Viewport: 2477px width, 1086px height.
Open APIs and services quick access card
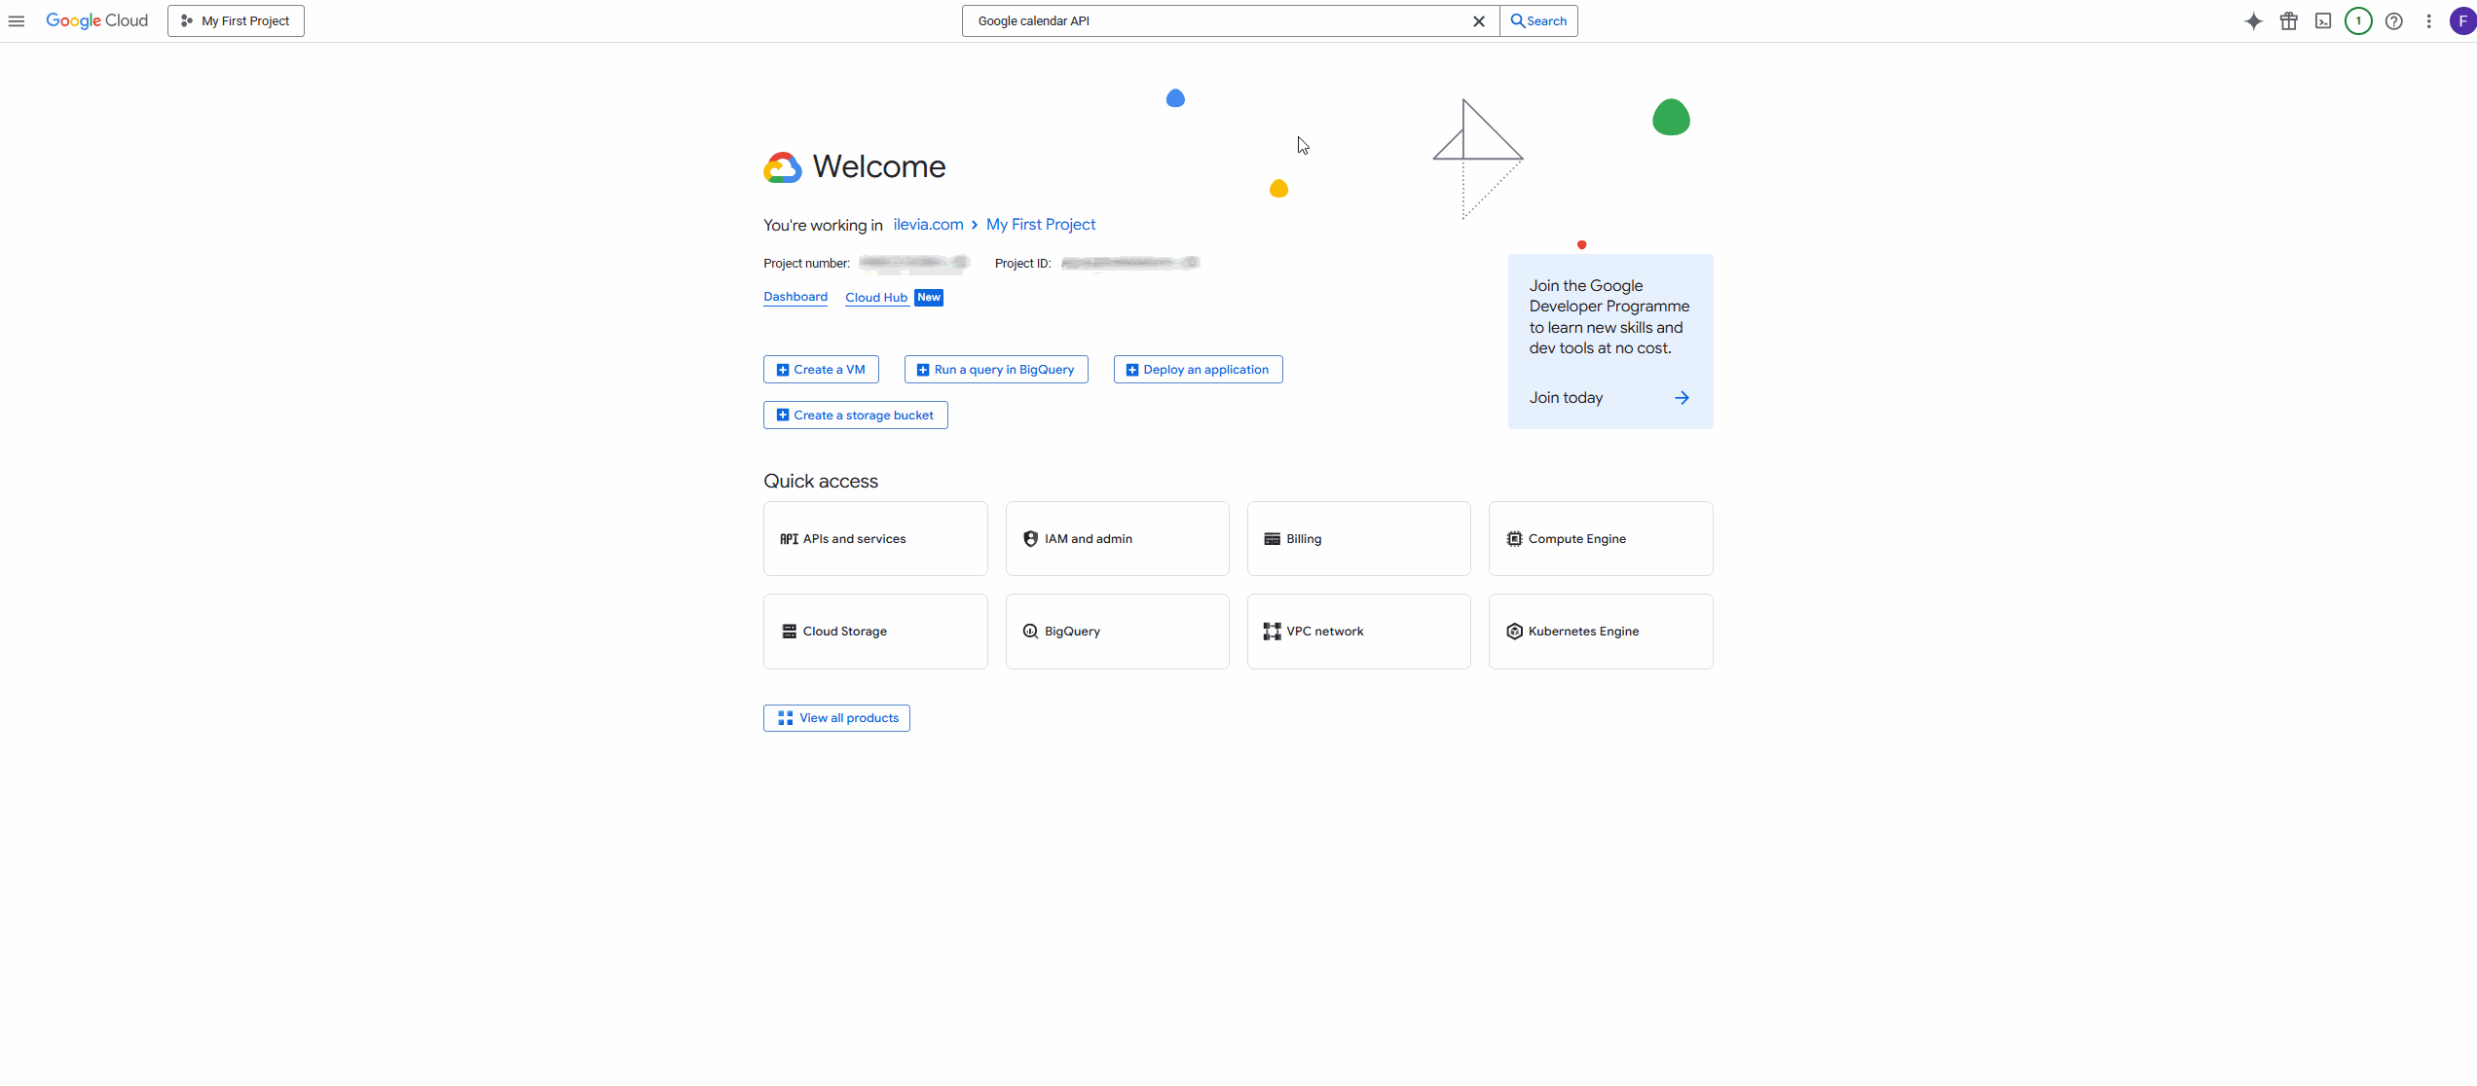click(874, 538)
